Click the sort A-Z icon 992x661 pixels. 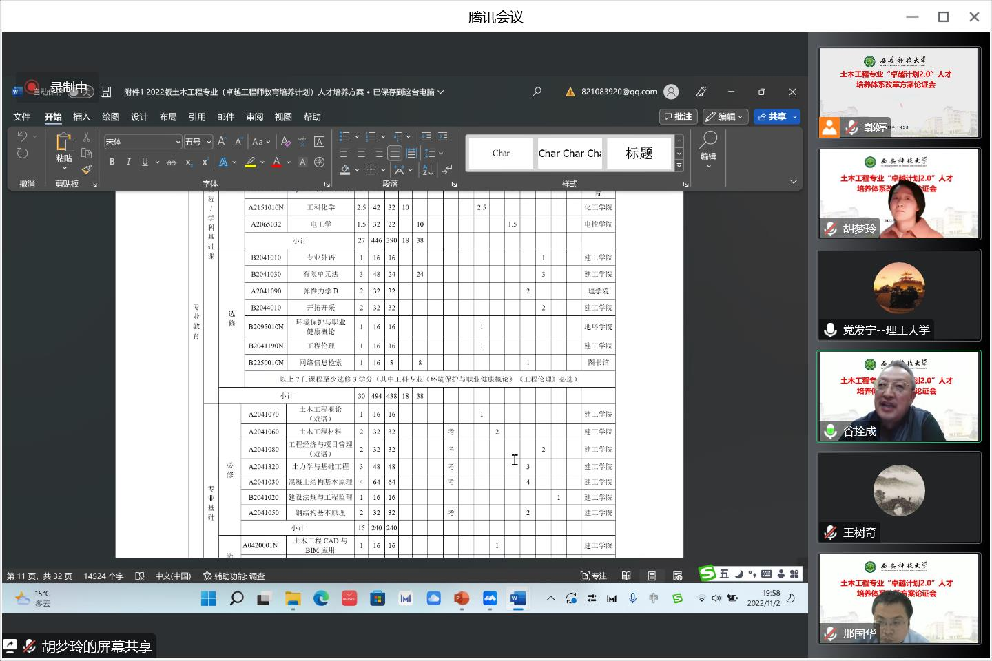(x=427, y=169)
